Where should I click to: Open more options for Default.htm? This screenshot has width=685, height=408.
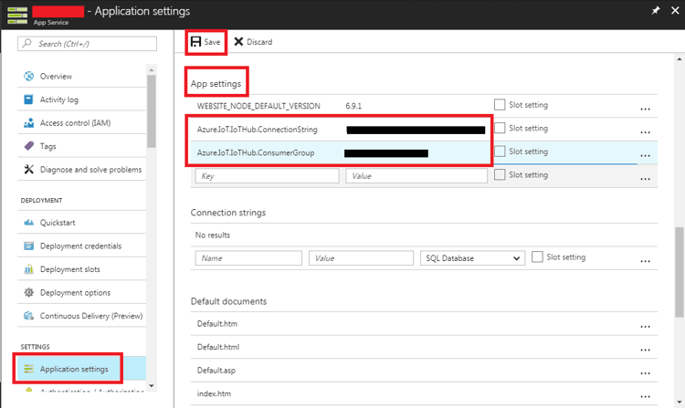(645, 327)
